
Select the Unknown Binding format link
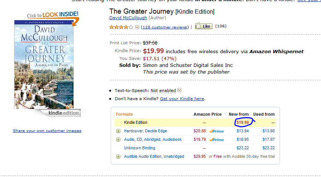[140, 148]
